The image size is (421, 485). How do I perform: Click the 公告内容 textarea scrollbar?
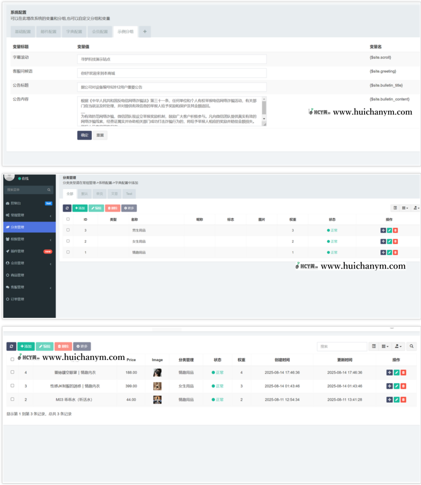(x=264, y=108)
